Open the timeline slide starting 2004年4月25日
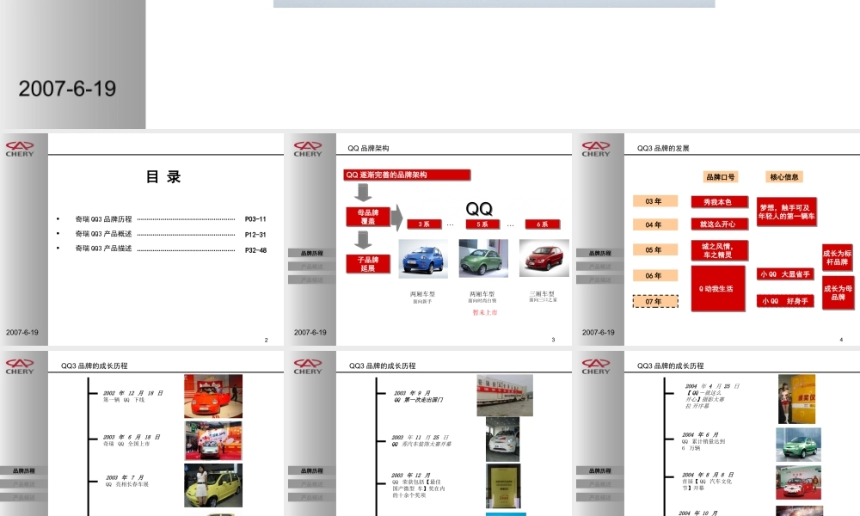Image resolution: width=860 pixels, height=516 pixels. point(717,433)
